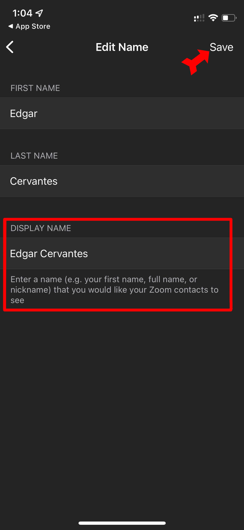244x530 pixels.
Task: Tap the location services arrow icon
Action: pyautogui.click(x=39, y=13)
